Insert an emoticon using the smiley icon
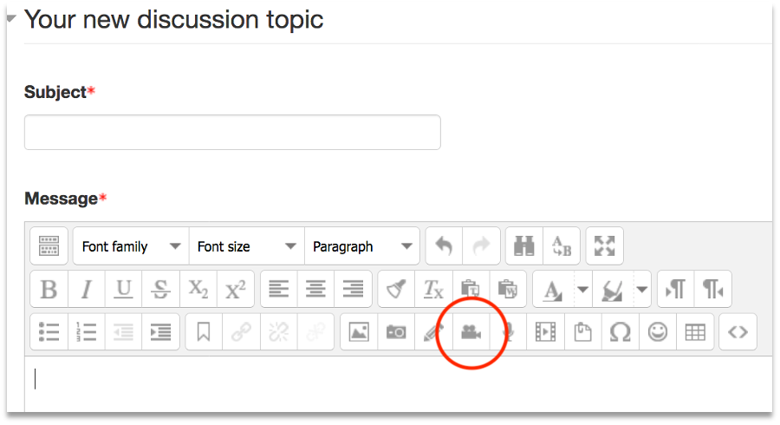This screenshot has height=425, width=780. pyautogui.click(x=659, y=332)
